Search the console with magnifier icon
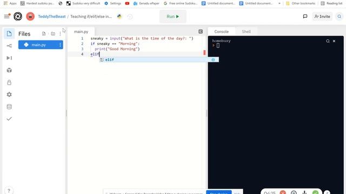The image size is (346, 194). coord(328,41)
